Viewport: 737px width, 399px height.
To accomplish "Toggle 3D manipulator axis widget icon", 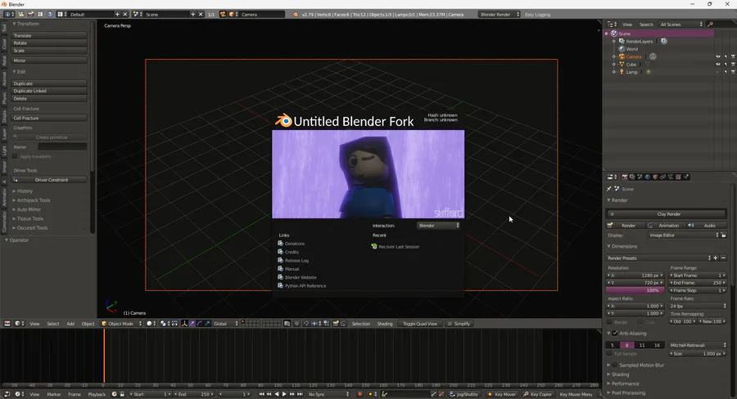I will 185,324.
